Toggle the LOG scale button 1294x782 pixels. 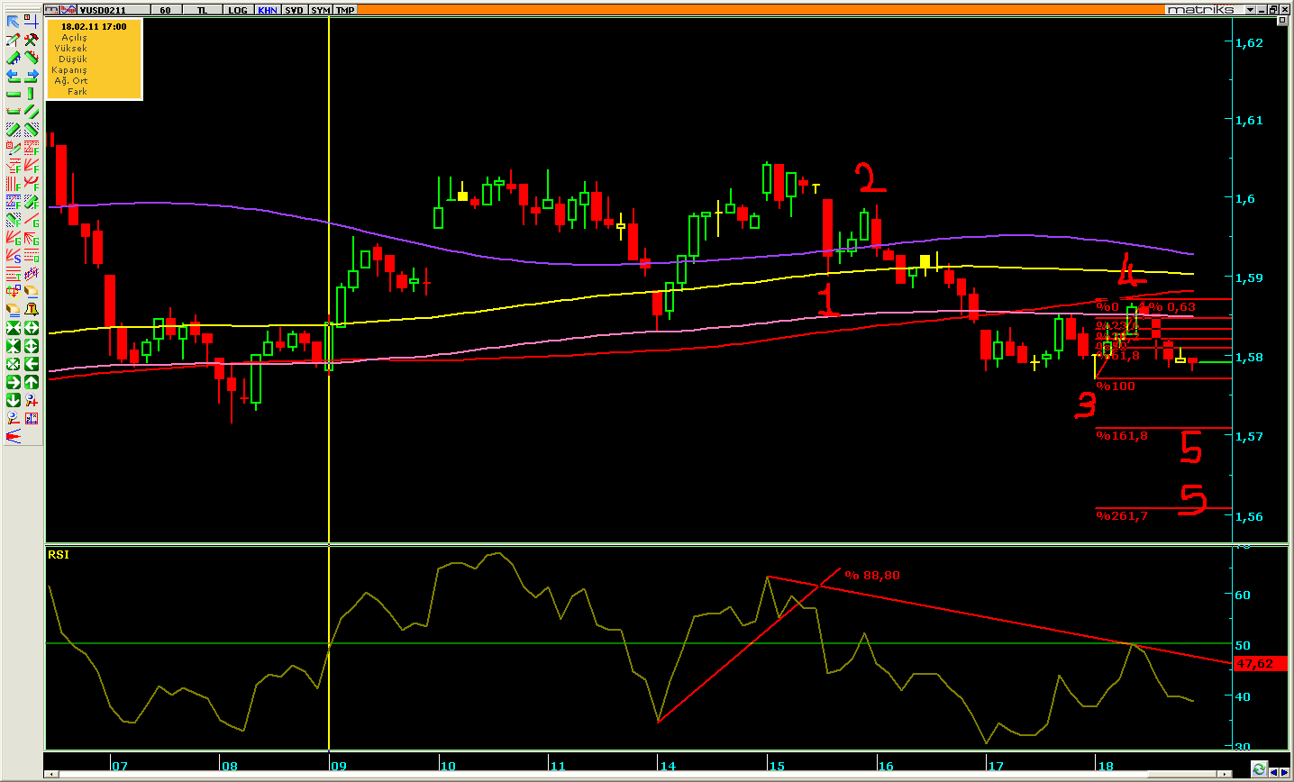point(237,10)
